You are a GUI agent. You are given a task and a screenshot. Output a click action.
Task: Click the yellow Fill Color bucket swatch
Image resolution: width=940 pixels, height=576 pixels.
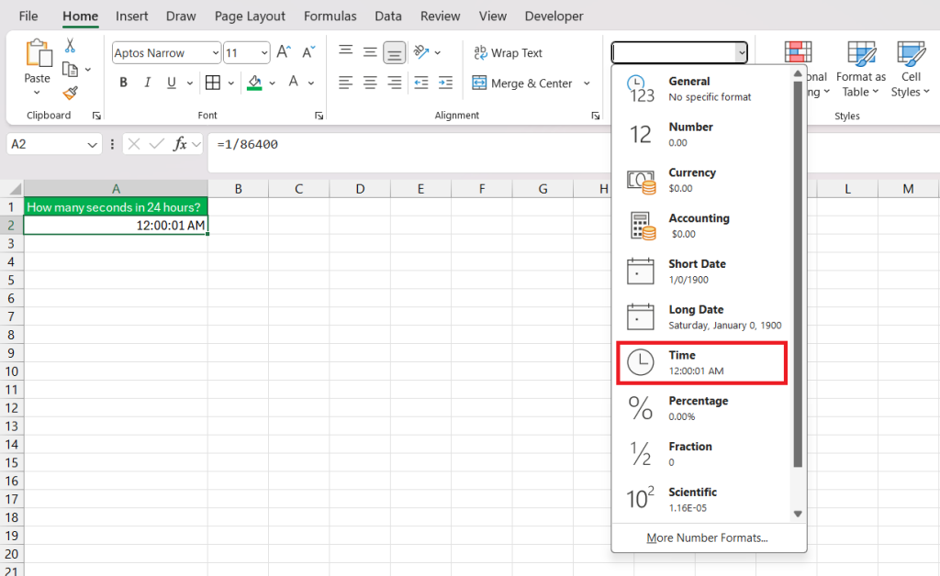[254, 83]
